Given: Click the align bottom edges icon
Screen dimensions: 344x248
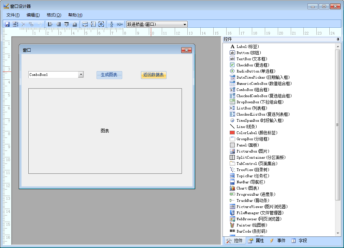Looking at the screenshot, I should 75,24.
